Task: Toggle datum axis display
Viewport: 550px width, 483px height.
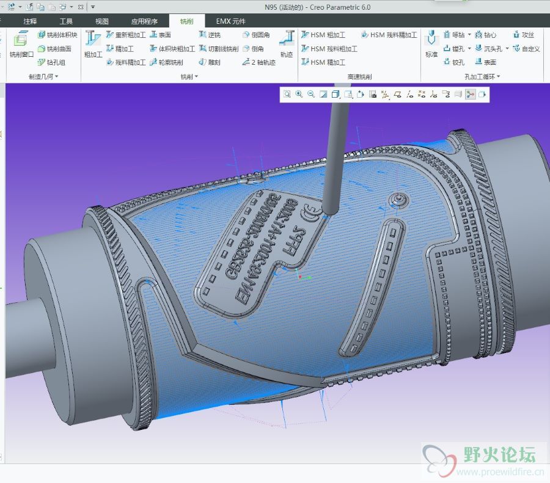Action: [x=409, y=94]
